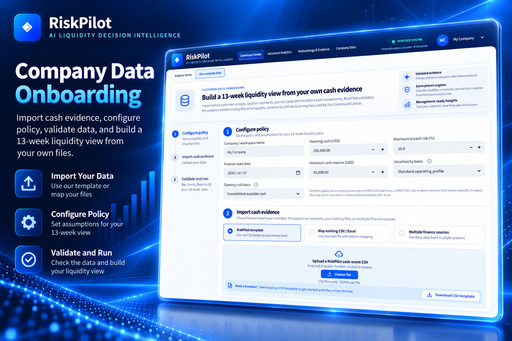Click the MC avatar circle

point(442,41)
